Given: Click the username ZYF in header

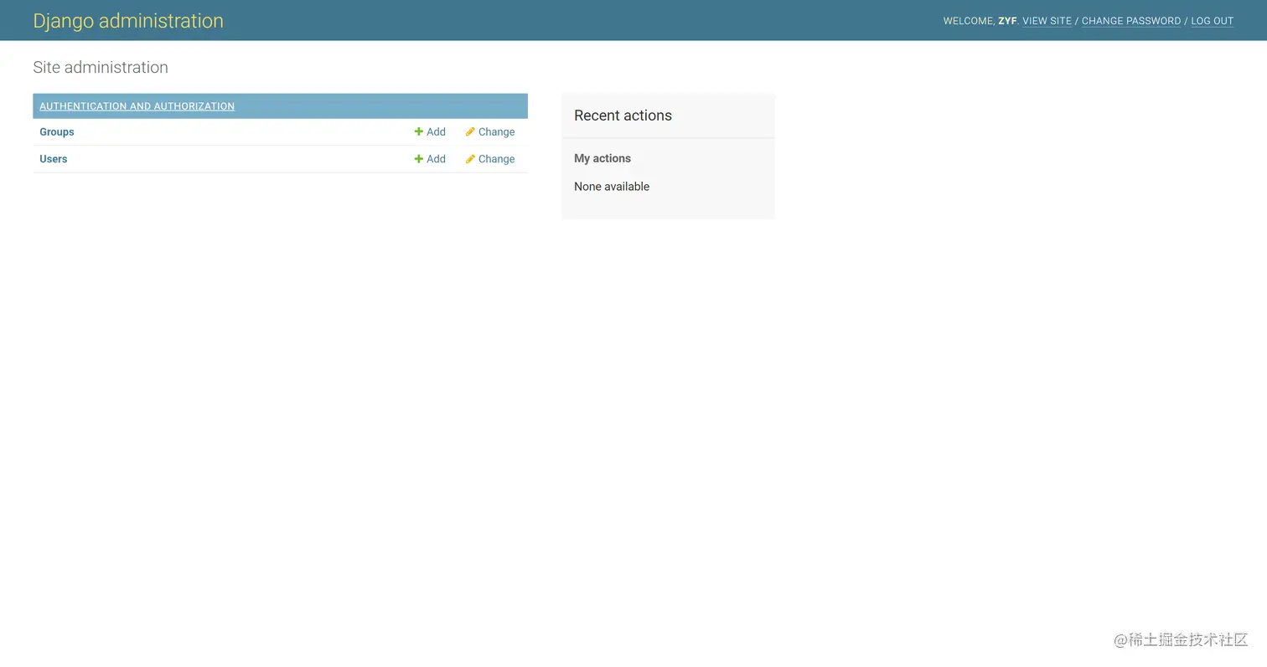Looking at the screenshot, I should pyautogui.click(x=1007, y=21).
